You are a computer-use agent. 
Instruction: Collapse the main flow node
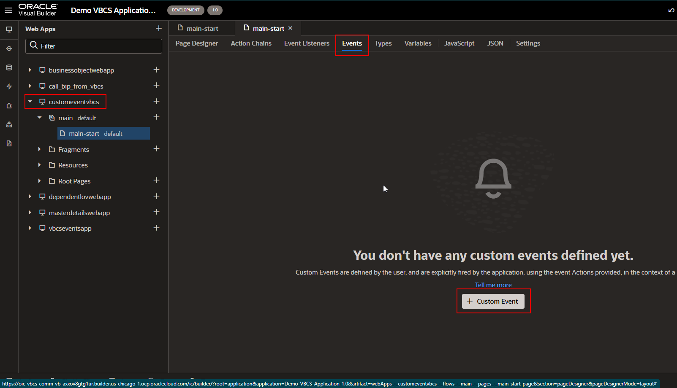(39, 118)
